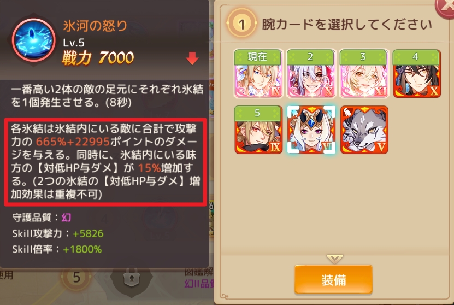Select arm card labeled 2
Viewport: 454px width, 305px height.
311,74
